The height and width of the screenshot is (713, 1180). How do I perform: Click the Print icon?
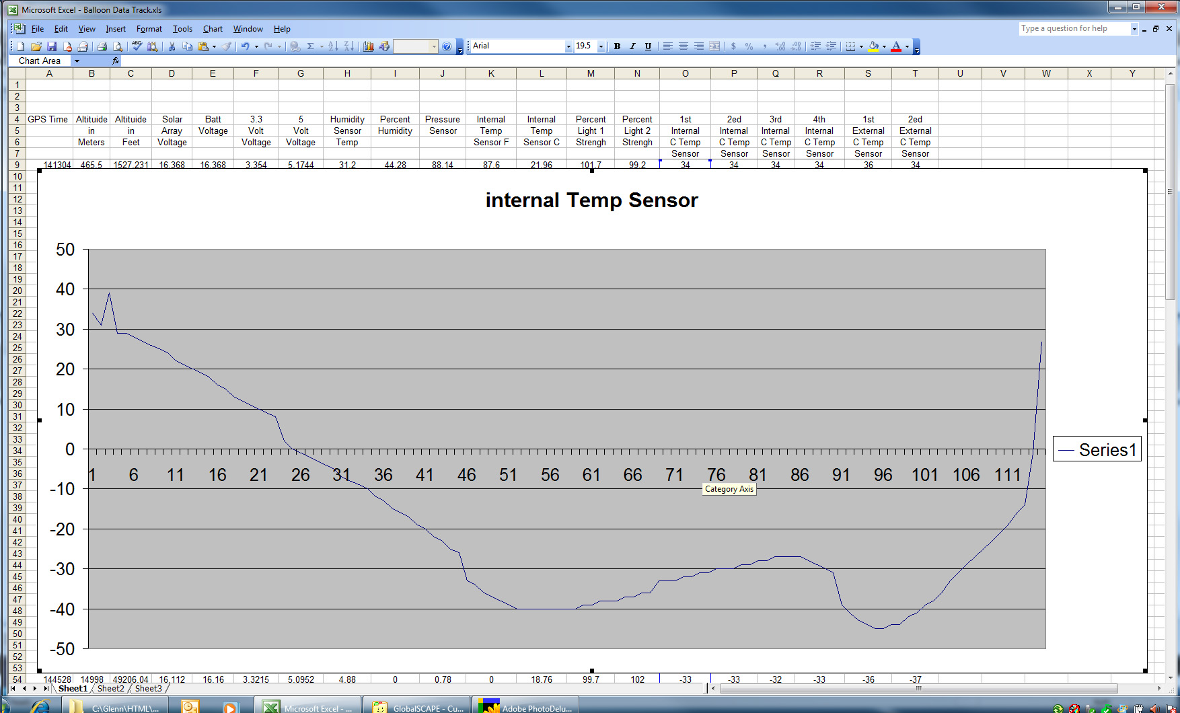click(102, 46)
